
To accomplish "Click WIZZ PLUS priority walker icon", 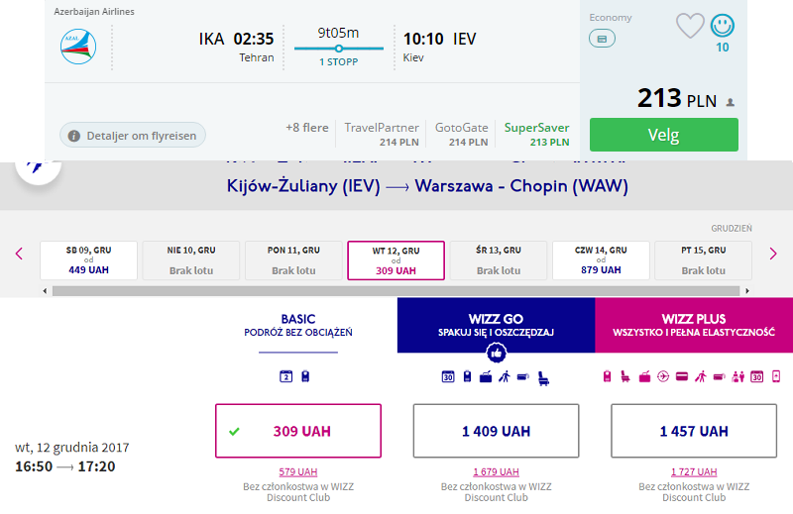I will click(701, 376).
